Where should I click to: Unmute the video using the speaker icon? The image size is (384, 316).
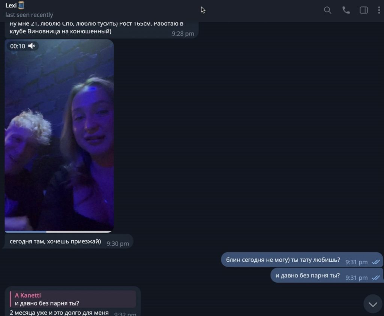click(32, 46)
